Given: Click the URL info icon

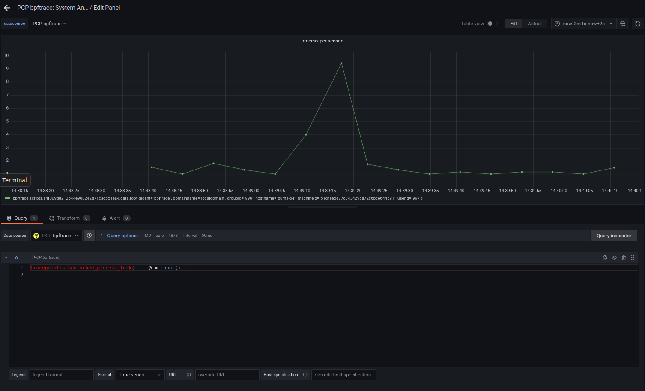Looking at the screenshot, I should coord(188,375).
